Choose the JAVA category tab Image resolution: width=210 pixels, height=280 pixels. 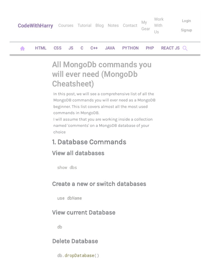[110, 48]
